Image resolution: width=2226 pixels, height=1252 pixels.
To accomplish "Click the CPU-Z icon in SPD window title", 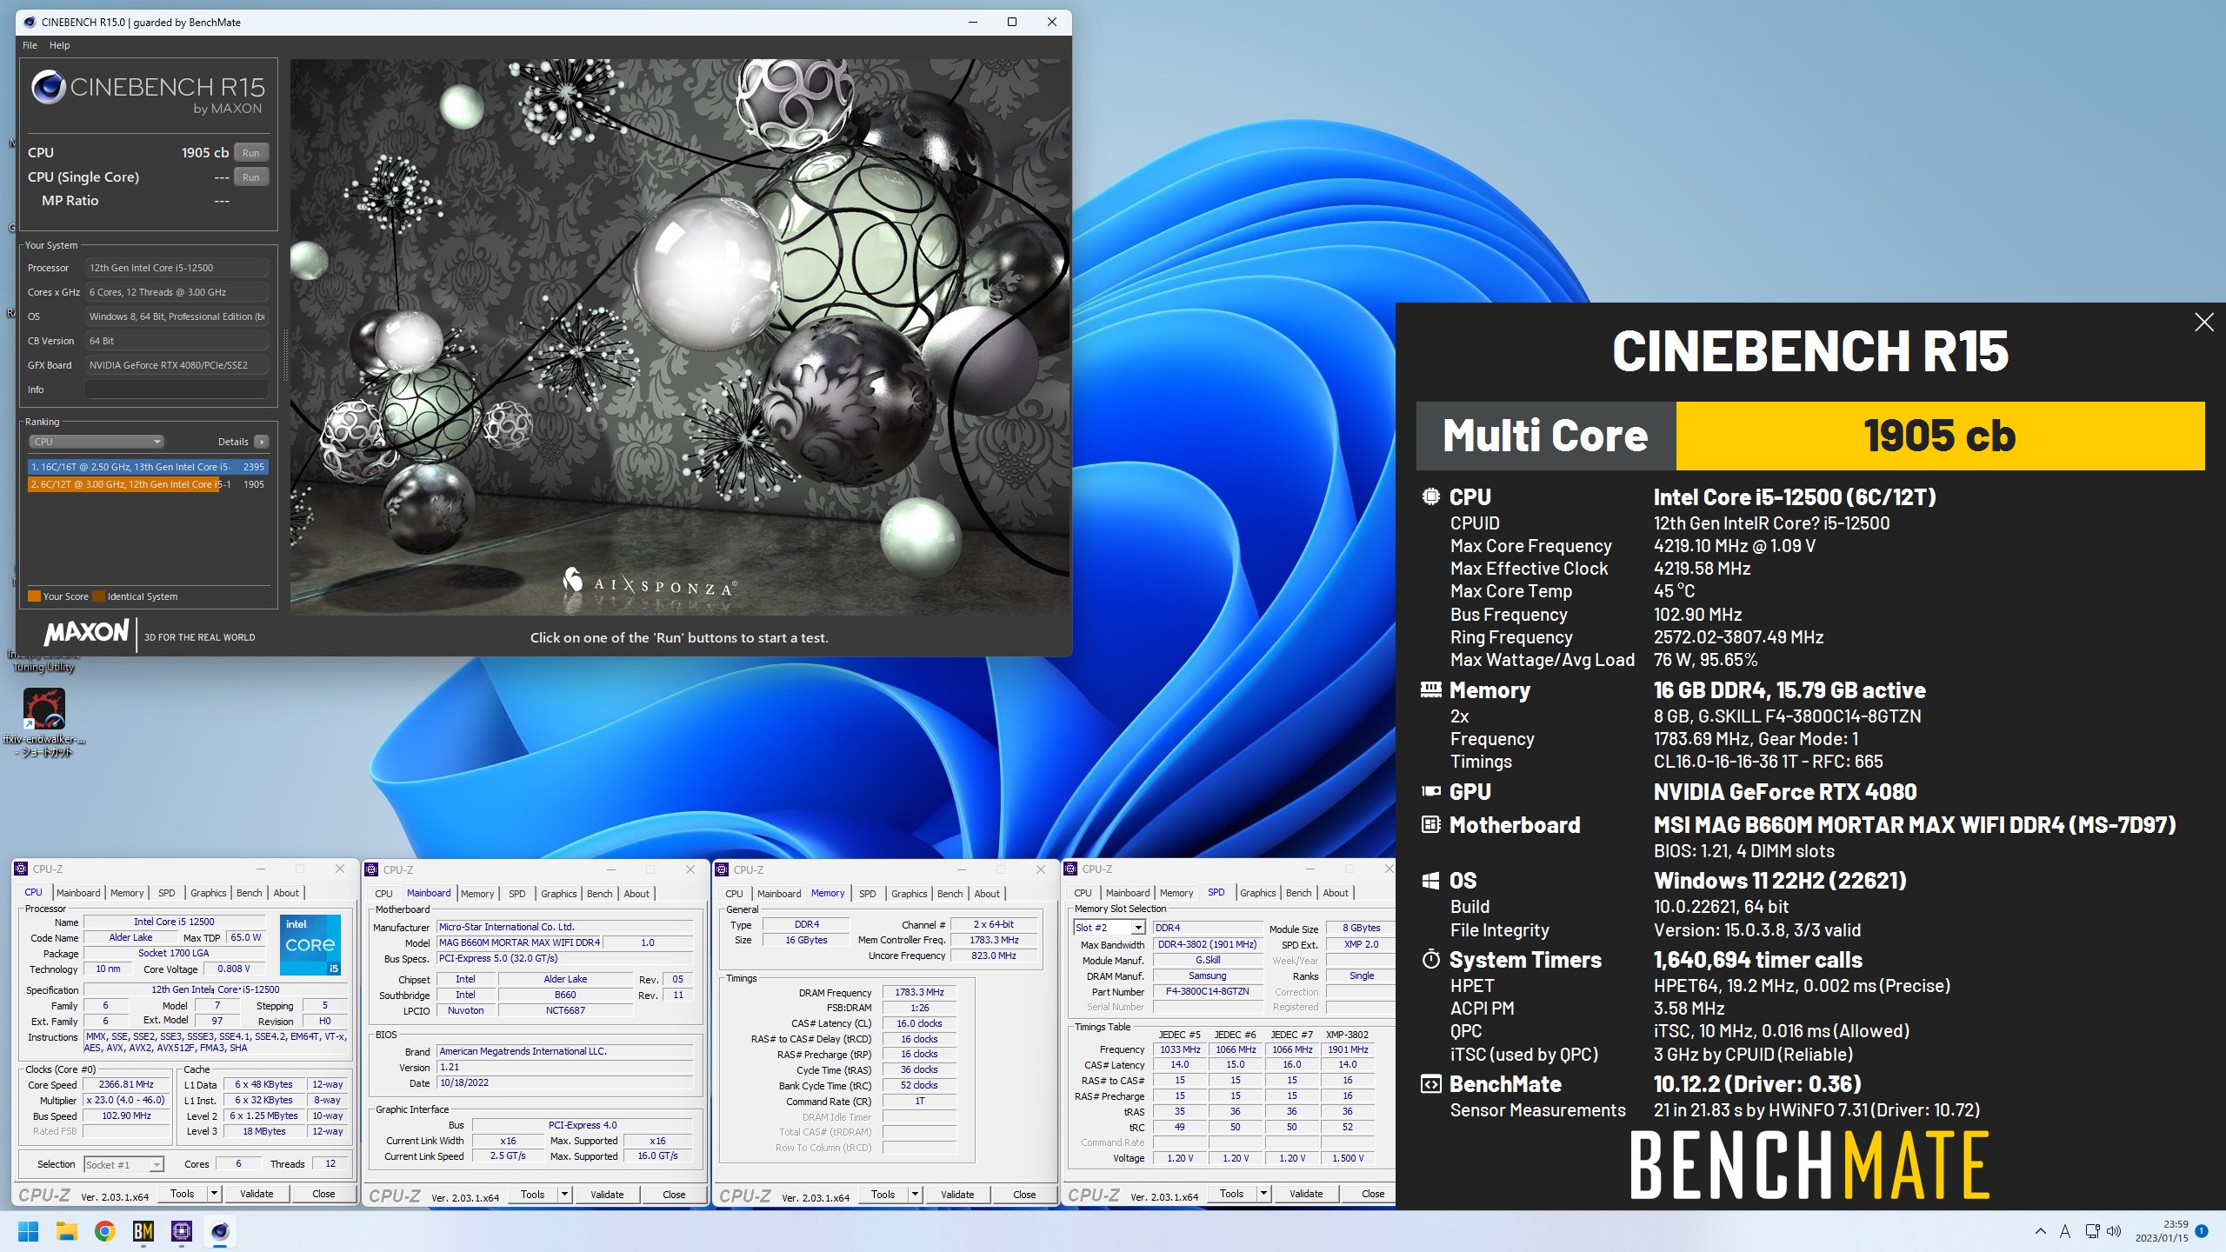I will [1070, 869].
